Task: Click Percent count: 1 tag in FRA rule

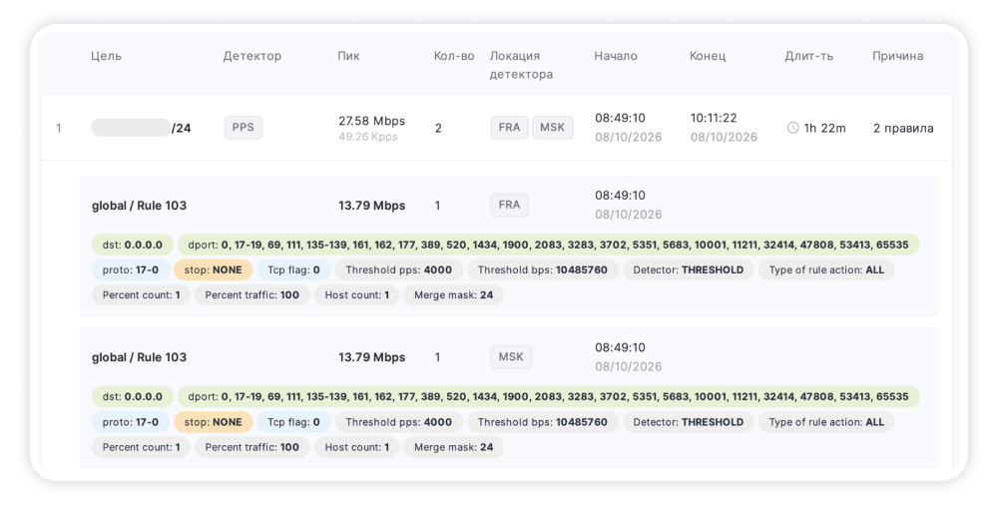Action: click(x=142, y=294)
